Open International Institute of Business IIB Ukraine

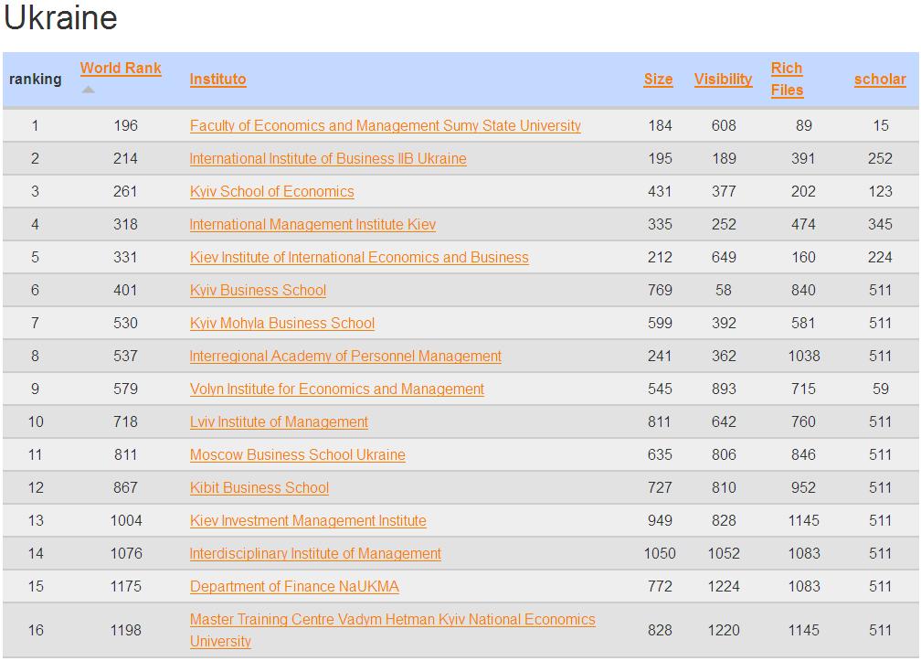coord(328,159)
